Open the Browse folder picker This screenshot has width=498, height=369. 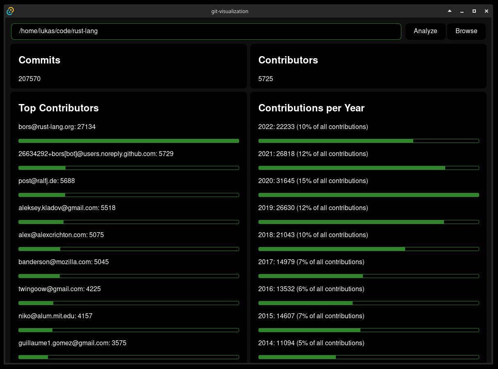466,31
